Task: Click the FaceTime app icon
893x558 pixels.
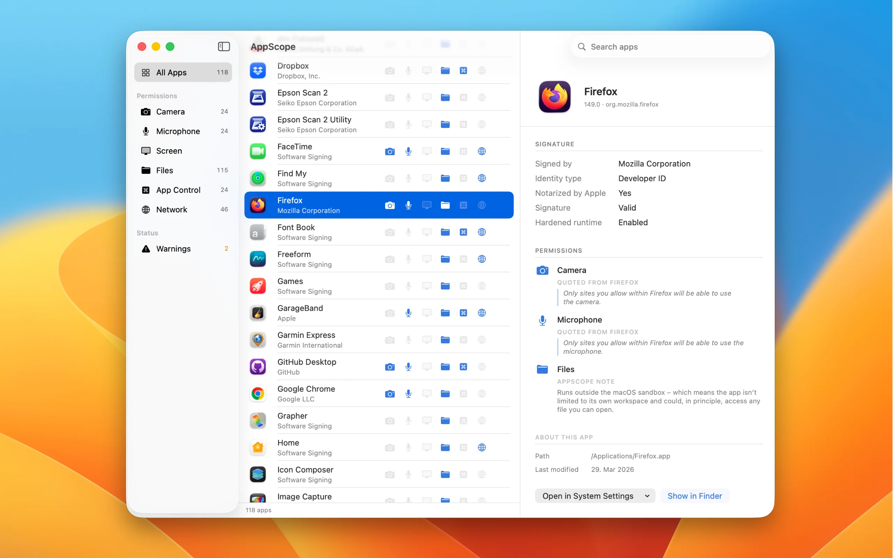Action: (257, 151)
